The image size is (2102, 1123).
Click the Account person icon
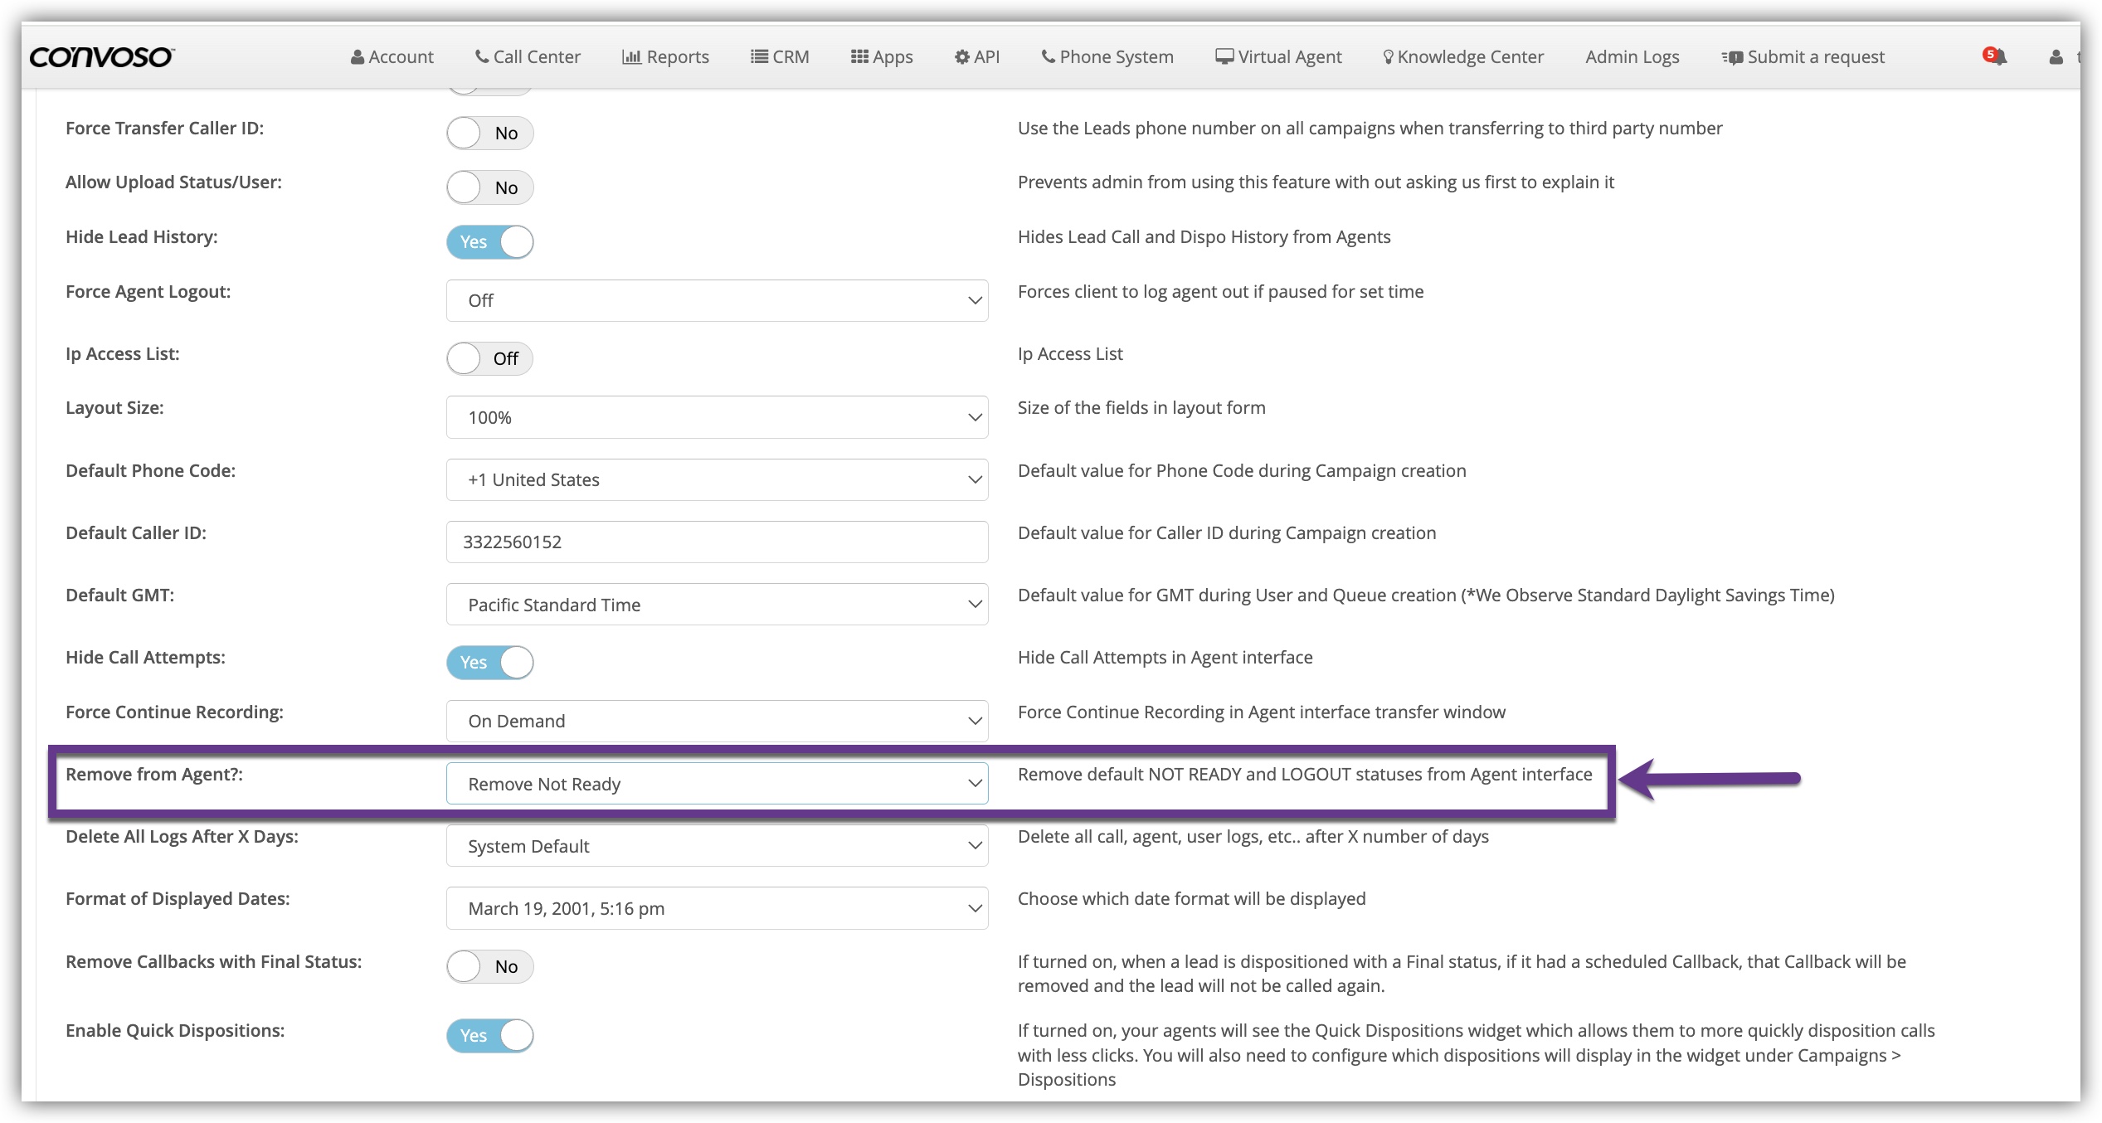358,57
